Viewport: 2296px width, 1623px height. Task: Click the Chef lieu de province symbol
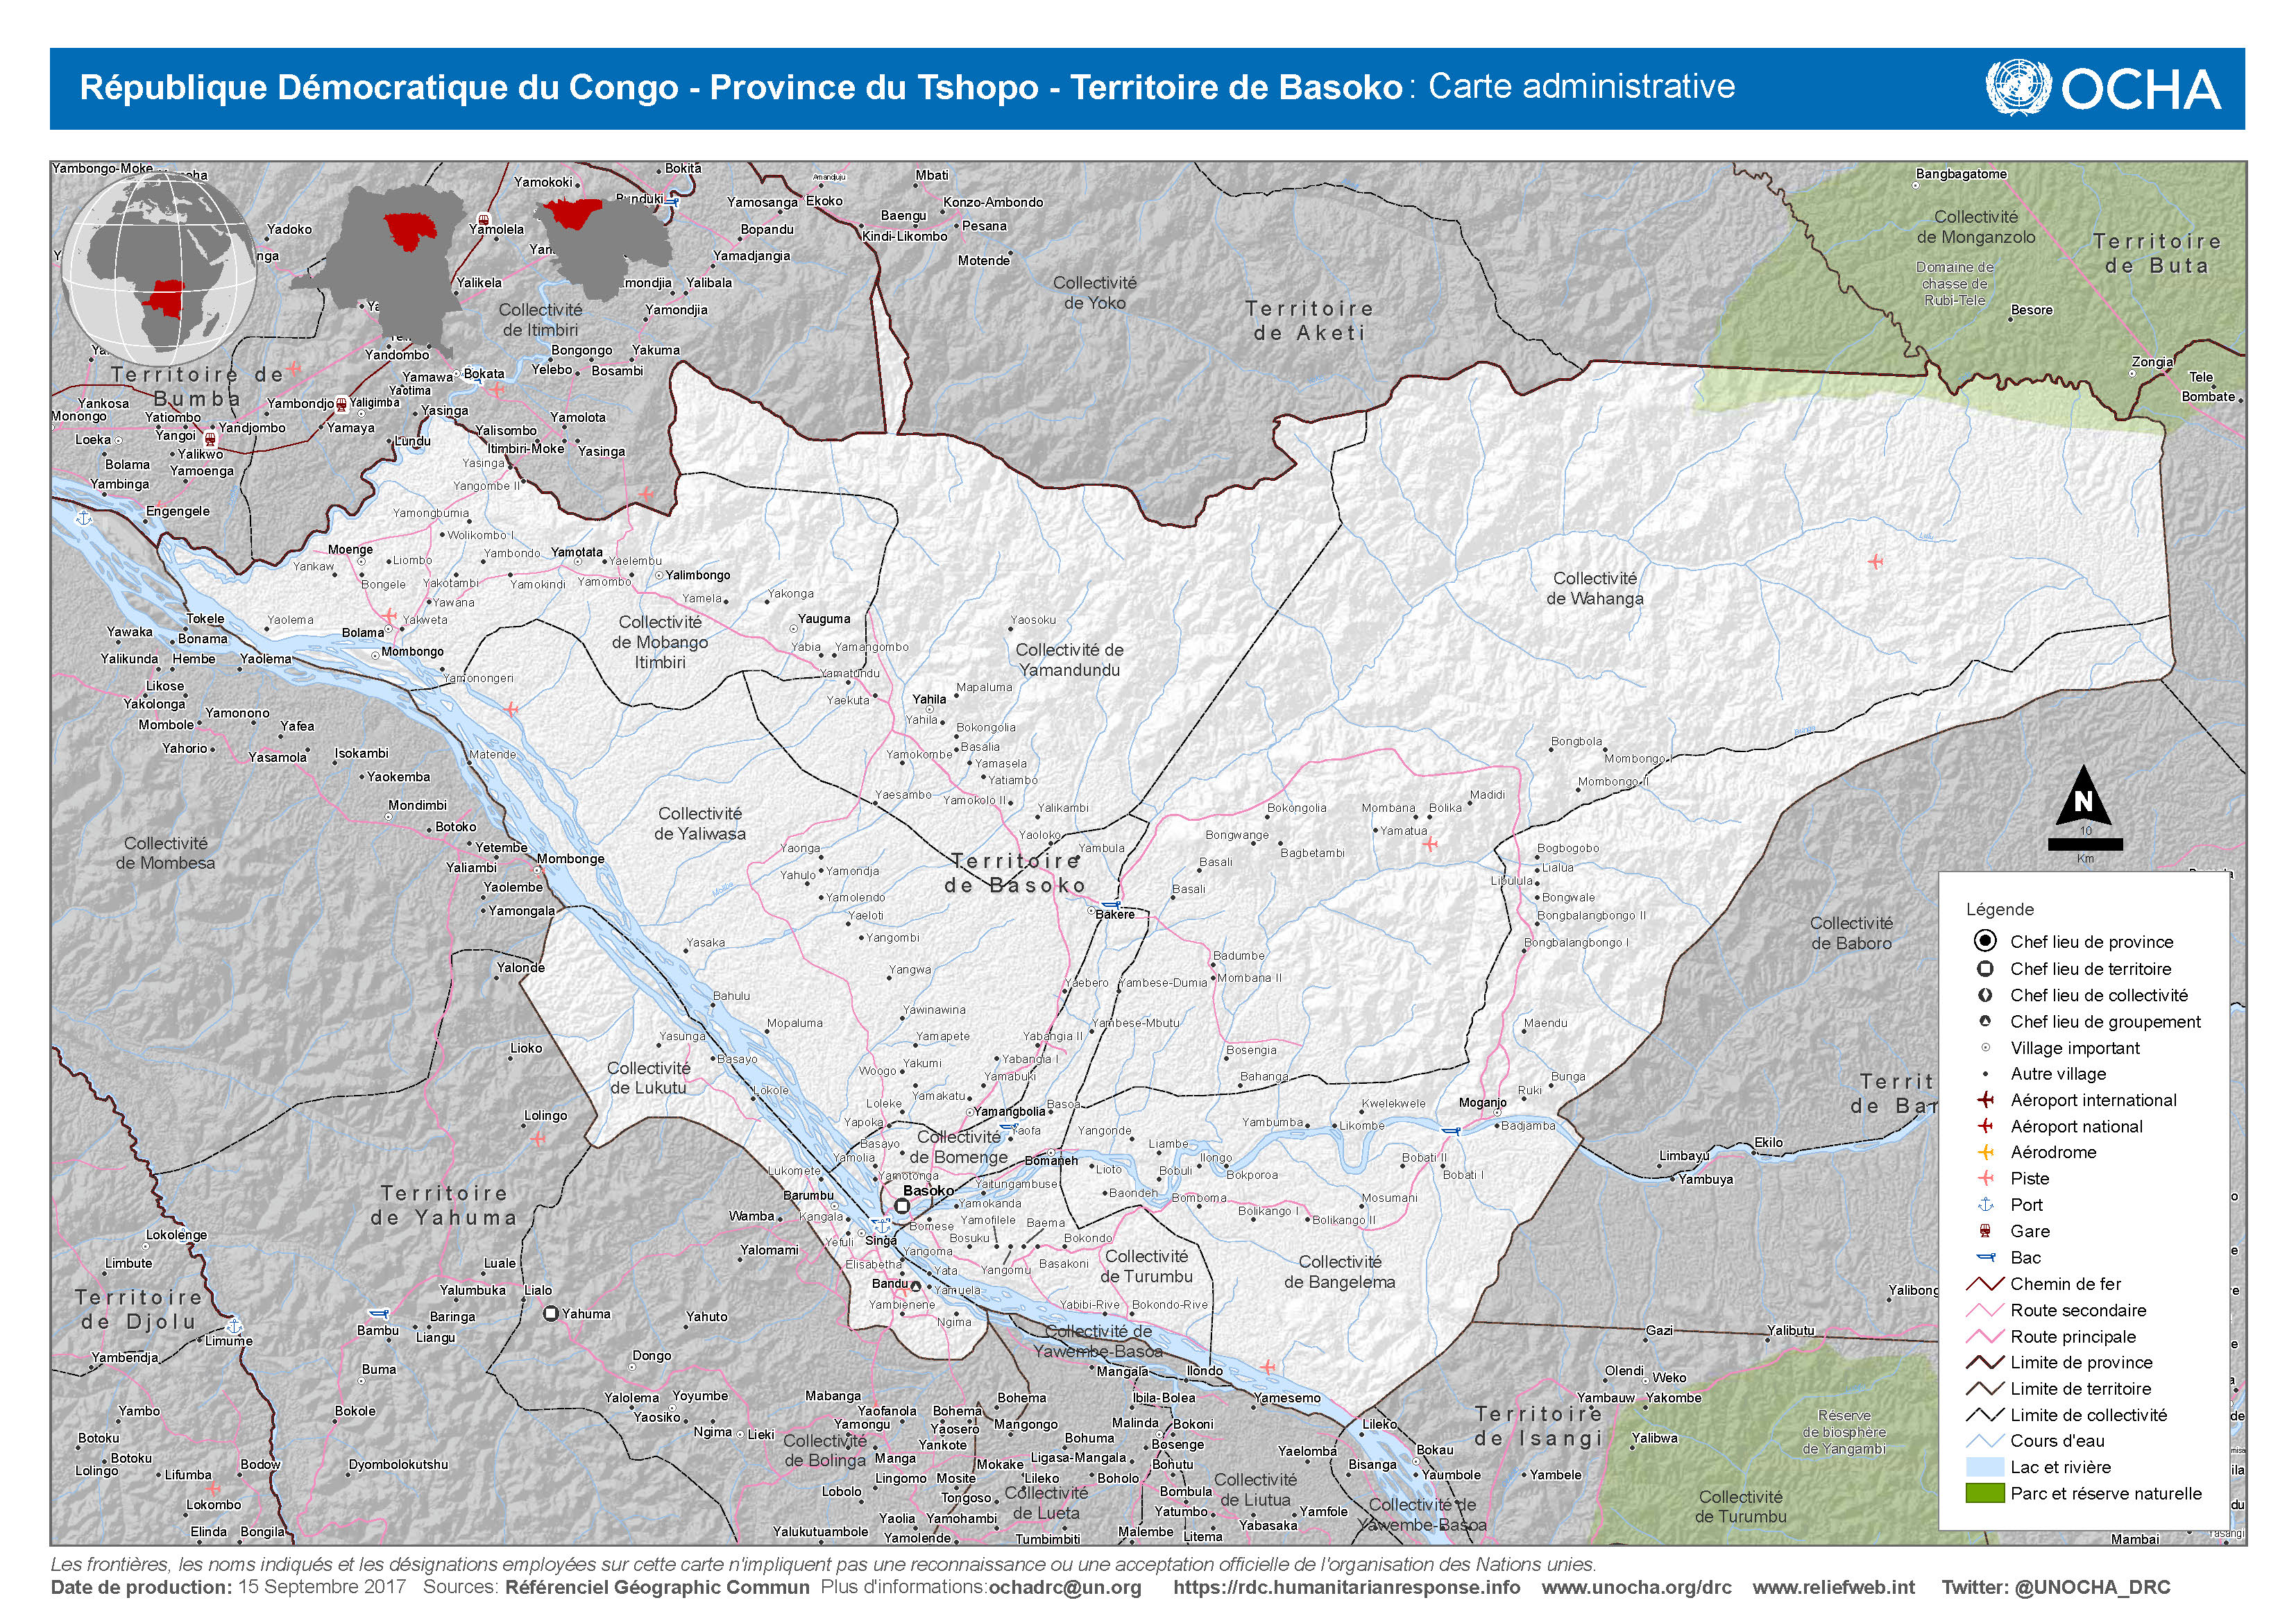pyautogui.click(x=1985, y=941)
